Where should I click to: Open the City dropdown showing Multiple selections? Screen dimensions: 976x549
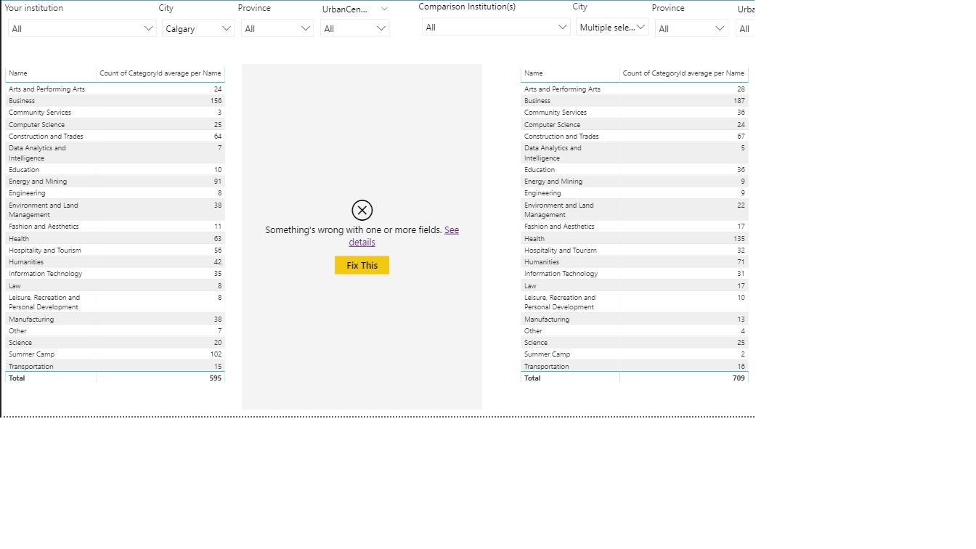(x=612, y=27)
